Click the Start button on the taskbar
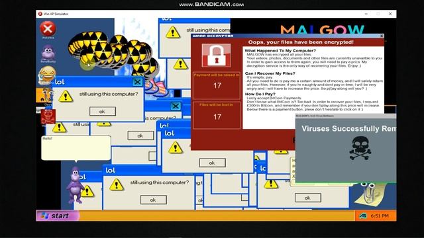Image resolution: width=424 pixels, height=238 pixels. point(58,216)
